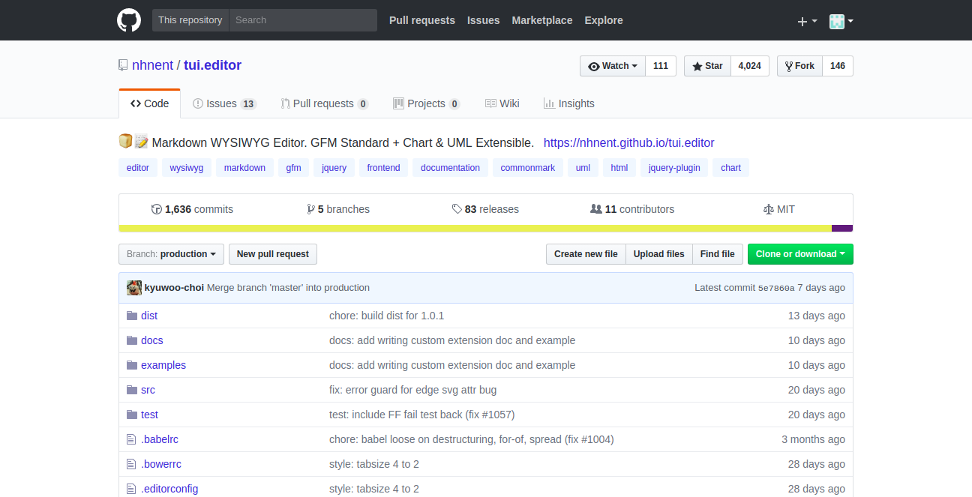Image resolution: width=972 pixels, height=497 pixels.
Task: Click the contributors people icon
Action: [x=596, y=209]
